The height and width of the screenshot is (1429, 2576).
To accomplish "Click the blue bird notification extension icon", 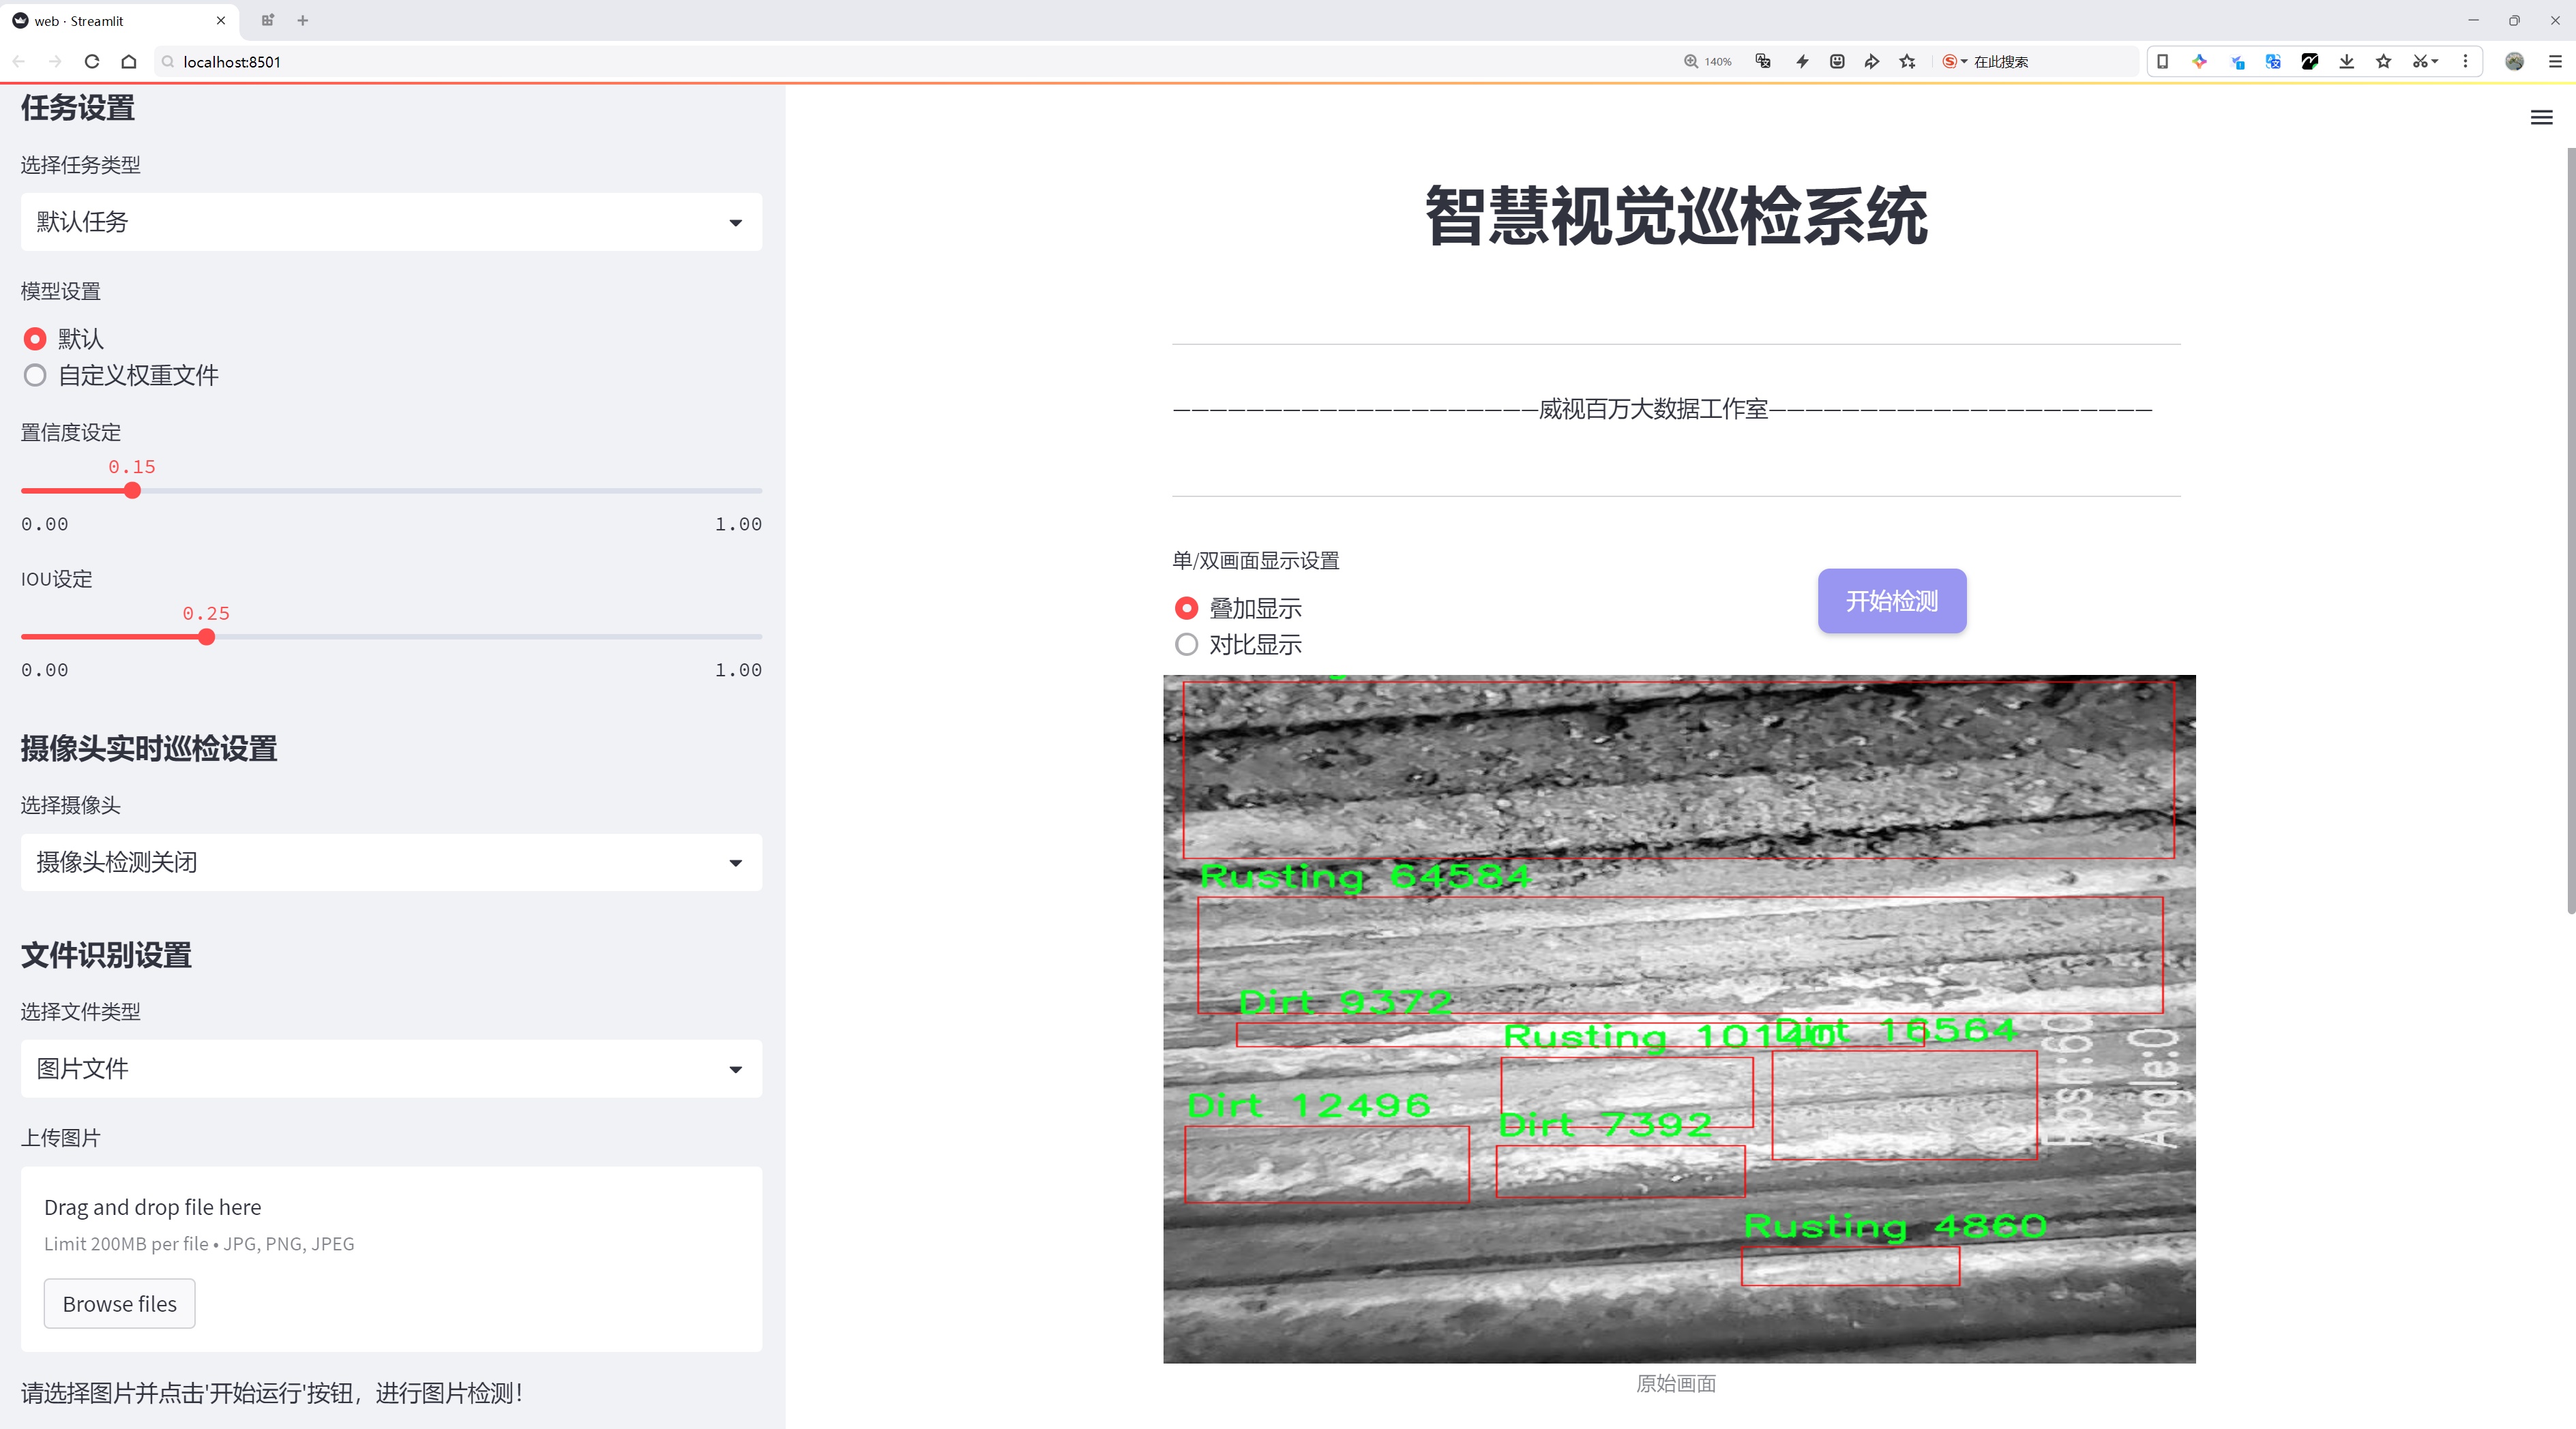I will click(x=2237, y=61).
